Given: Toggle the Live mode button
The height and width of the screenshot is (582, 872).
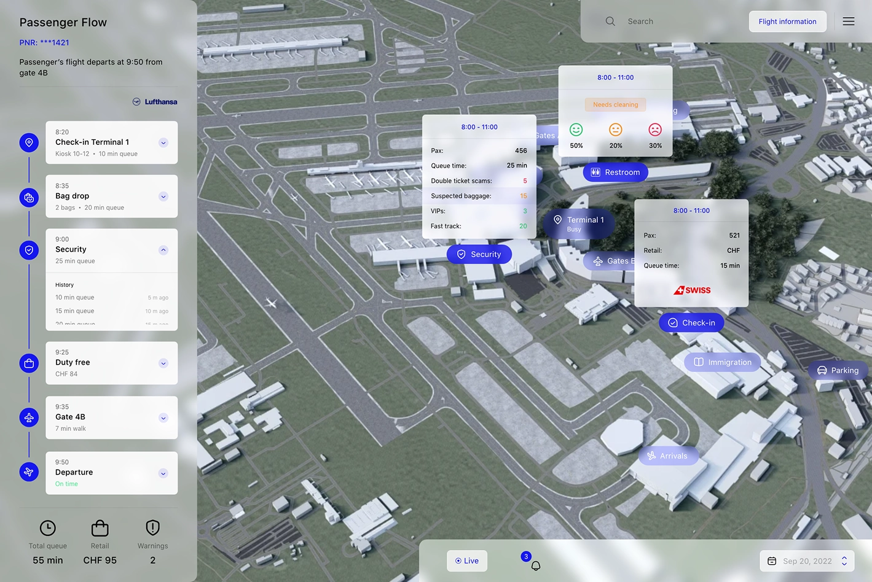Looking at the screenshot, I should [467, 561].
